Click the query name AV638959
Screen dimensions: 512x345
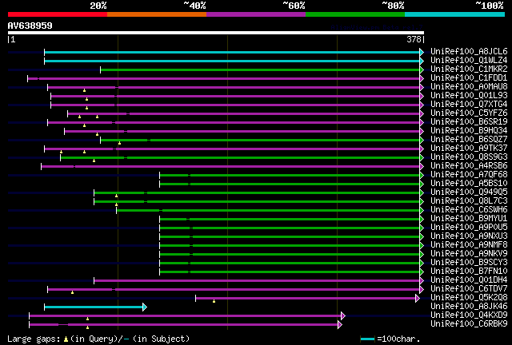[x=30, y=26]
